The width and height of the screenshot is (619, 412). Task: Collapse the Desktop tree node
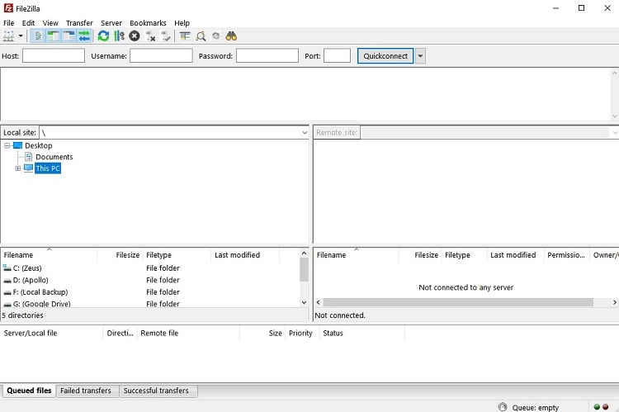(x=7, y=145)
